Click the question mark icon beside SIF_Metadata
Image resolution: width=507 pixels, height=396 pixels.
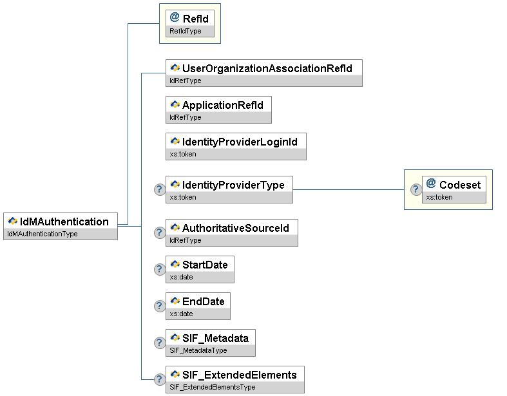[159, 343]
